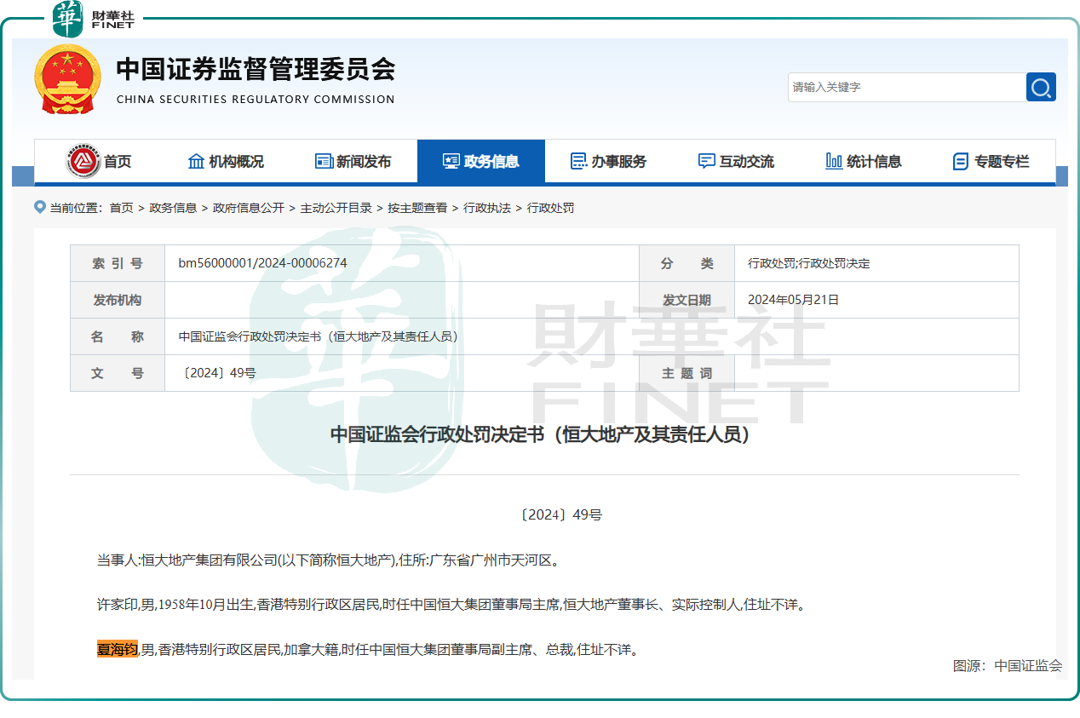Click the 中国证券监督管理委员会 site title
1080x718 pixels.
(x=256, y=68)
